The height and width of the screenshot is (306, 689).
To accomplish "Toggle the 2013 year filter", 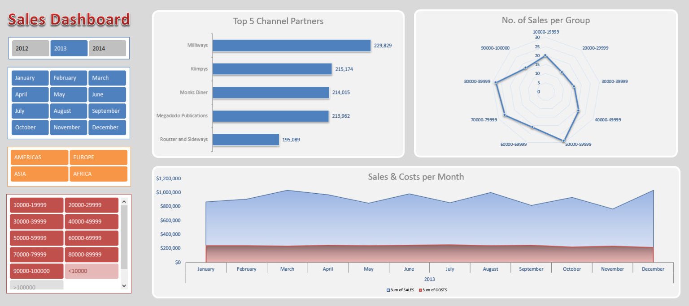I will pos(69,48).
